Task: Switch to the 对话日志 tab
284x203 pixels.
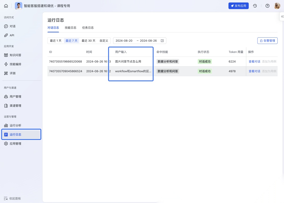Action: [53, 28]
